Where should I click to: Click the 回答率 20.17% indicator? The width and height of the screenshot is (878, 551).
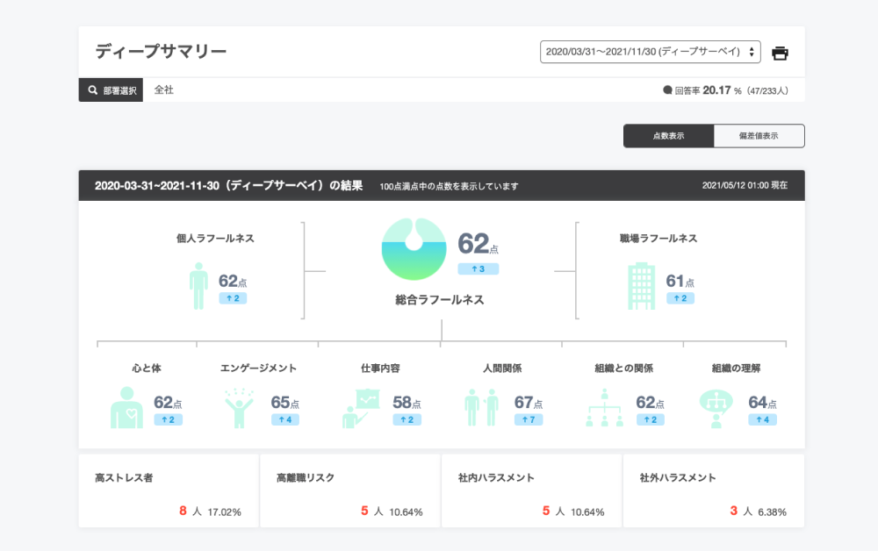coord(726,90)
